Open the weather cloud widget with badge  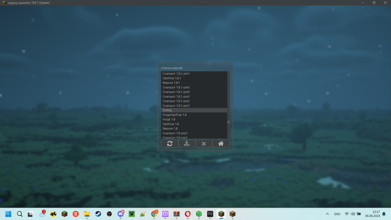42,214
